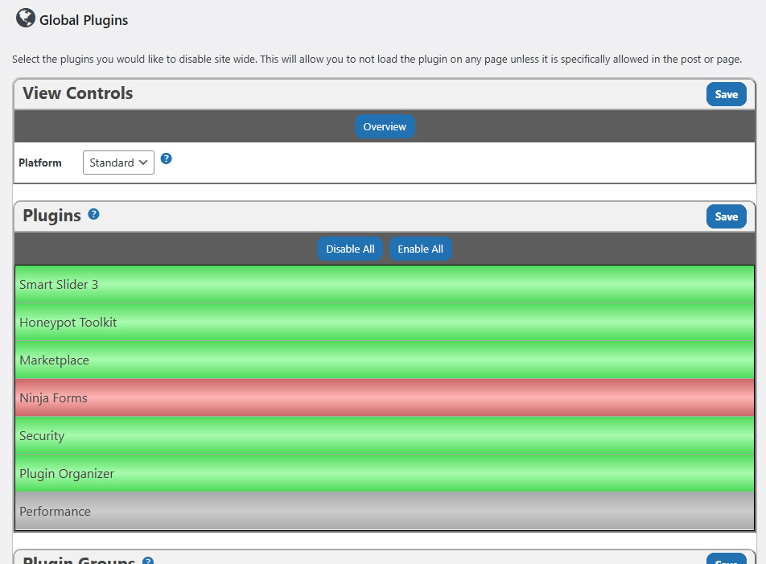The width and height of the screenshot is (766, 564).
Task: Click the help icon next to Plugin Groups
Action: coord(147,559)
